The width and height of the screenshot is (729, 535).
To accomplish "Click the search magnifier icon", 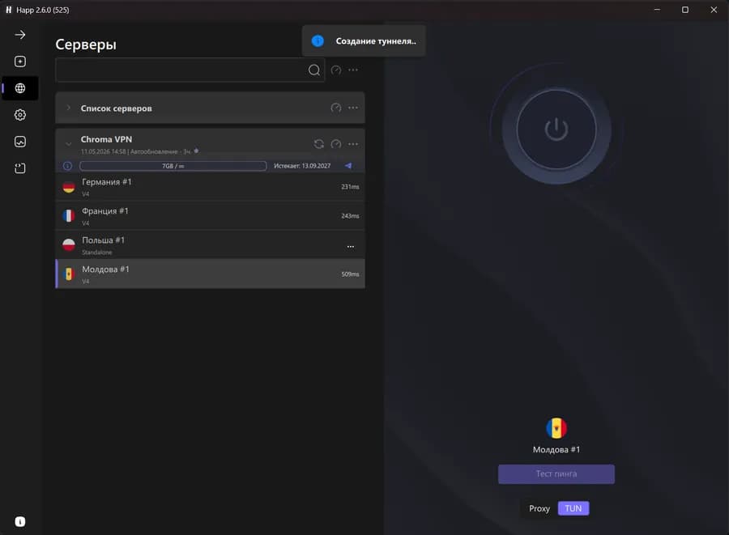I will 314,70.
